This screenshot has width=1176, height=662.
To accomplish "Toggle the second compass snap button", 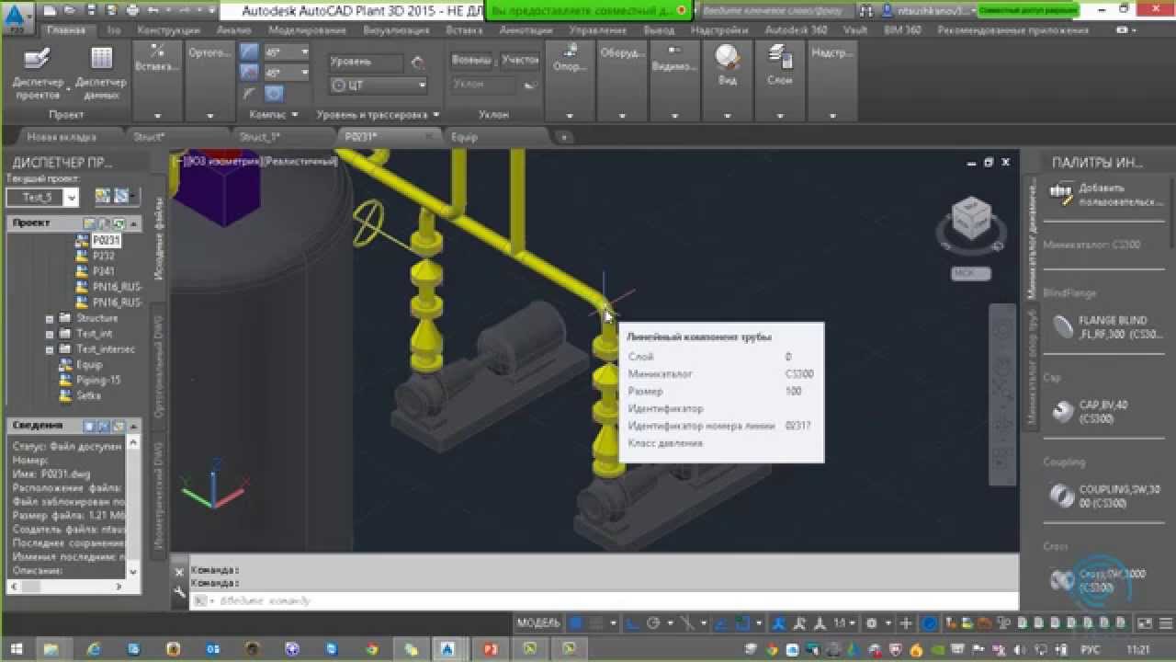I will point(249,73).
